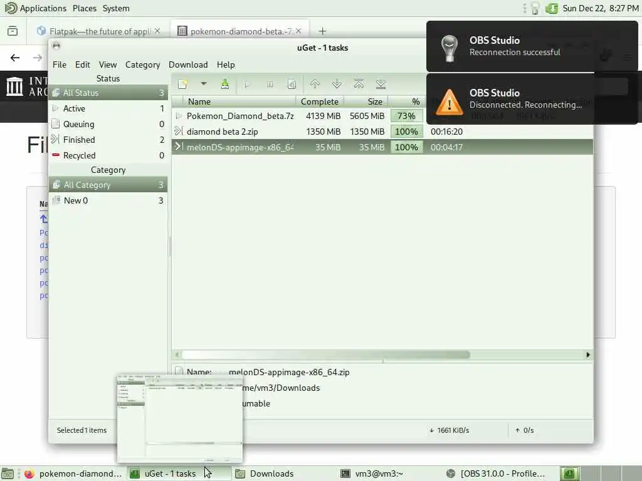Image resolution: width=642 pixels, height=481 pixels.
Task: Click the Pause download toolbar icon
Action: [x=270, y=85]
